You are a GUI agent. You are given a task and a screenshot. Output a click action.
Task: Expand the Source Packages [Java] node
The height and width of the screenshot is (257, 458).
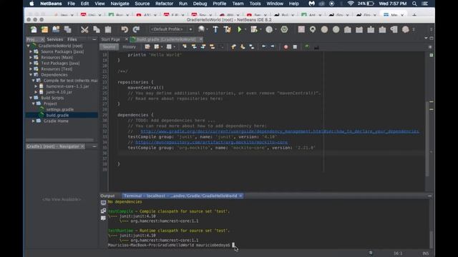coord(31,51)
